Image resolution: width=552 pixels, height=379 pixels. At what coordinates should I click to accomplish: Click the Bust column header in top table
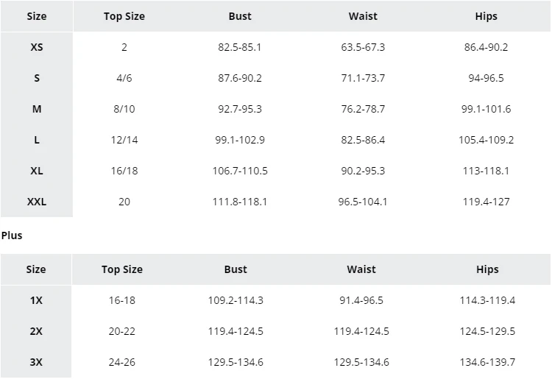(240, 16)
